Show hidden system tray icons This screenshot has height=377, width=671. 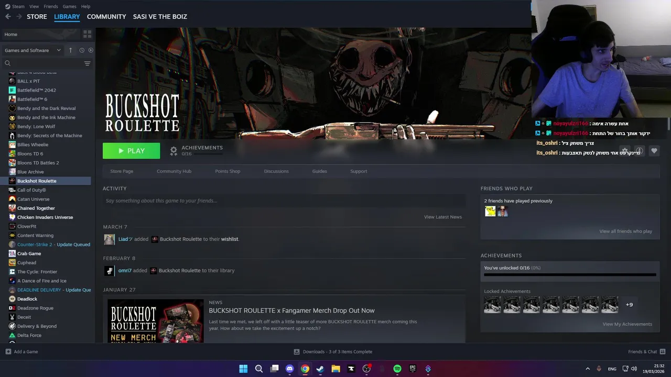[x=588, y=369]
